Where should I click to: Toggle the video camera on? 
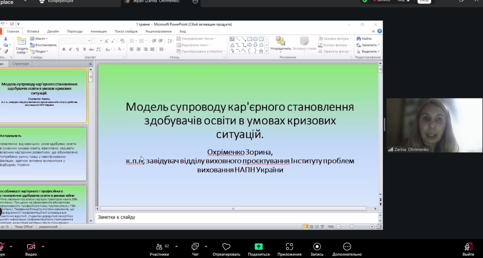coord(31,247)
